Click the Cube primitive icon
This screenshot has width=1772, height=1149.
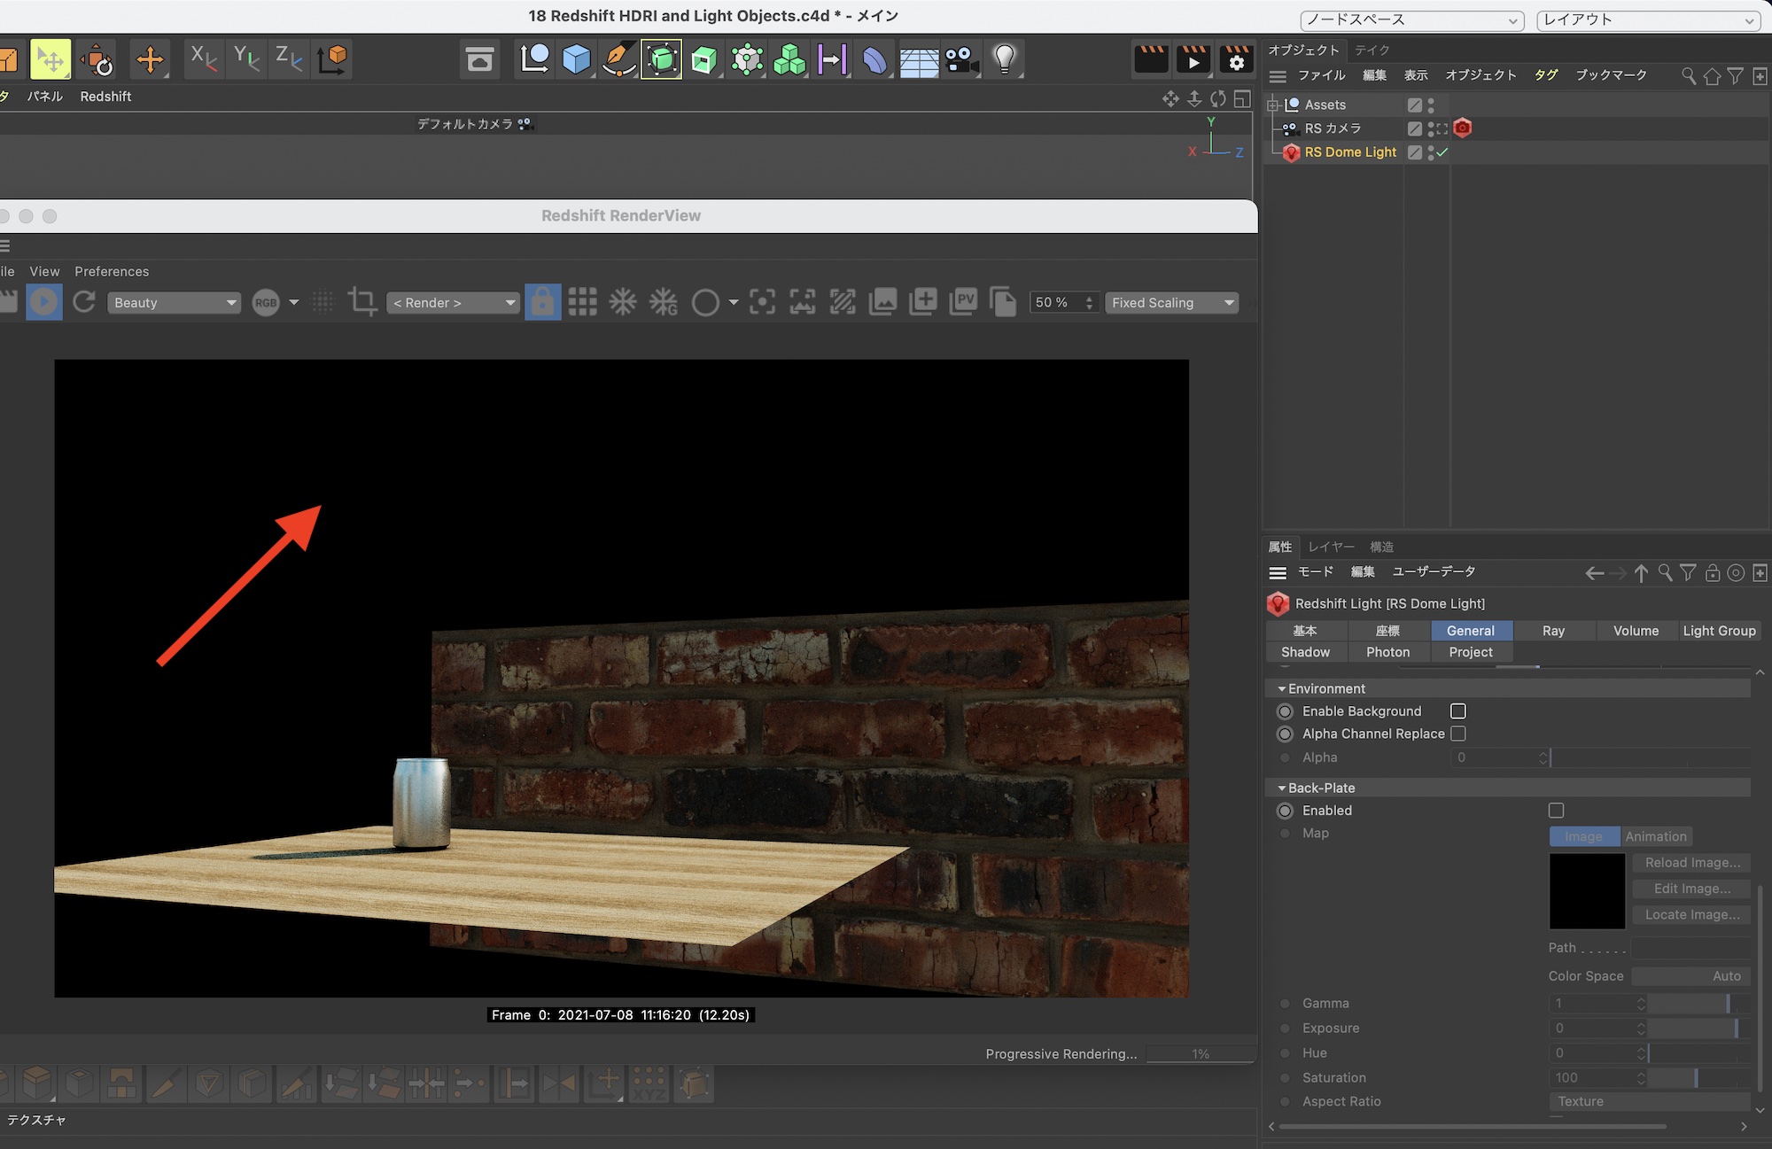[x=576, y=59]
